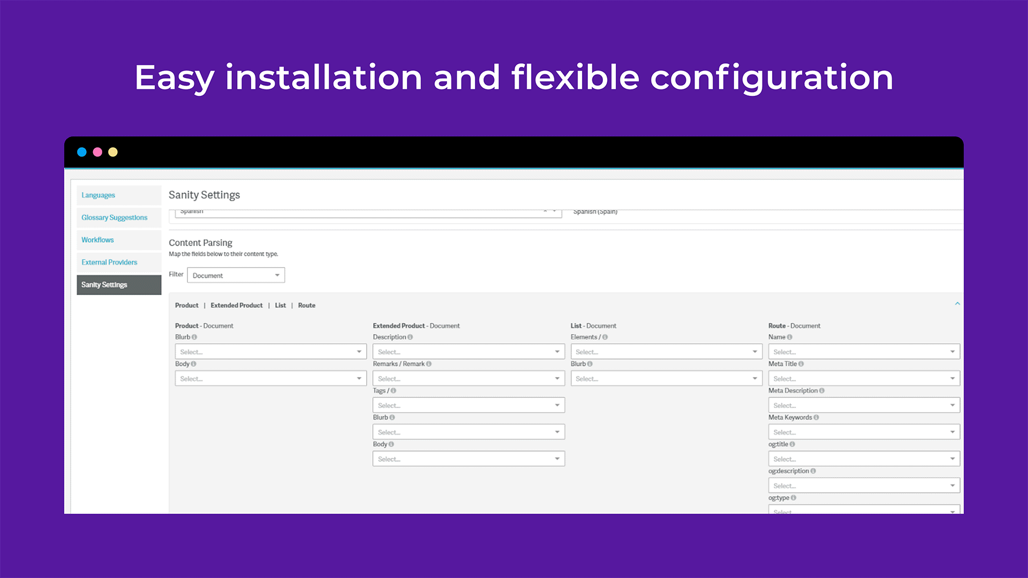This screenshot has width=1028, height=578.
Task: Click the Sanity Settings page heading
Action: (x=204, y=195)
